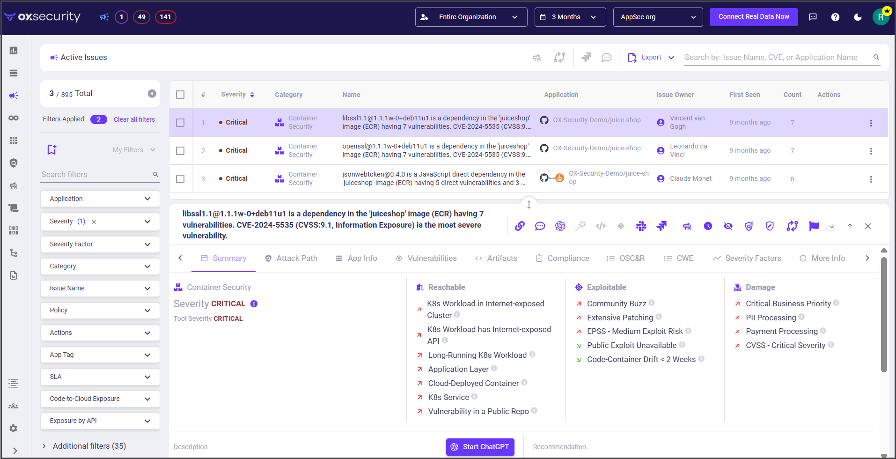The width and height of the screenshot is (896, 459).
Task: Open the Vulnerabilities tab
Action: pos(426,258)
